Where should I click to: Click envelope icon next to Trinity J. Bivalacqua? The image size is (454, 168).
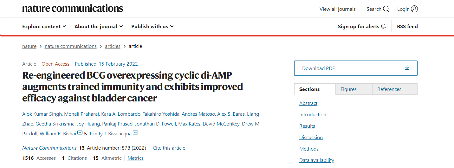[x=135, y=133]
